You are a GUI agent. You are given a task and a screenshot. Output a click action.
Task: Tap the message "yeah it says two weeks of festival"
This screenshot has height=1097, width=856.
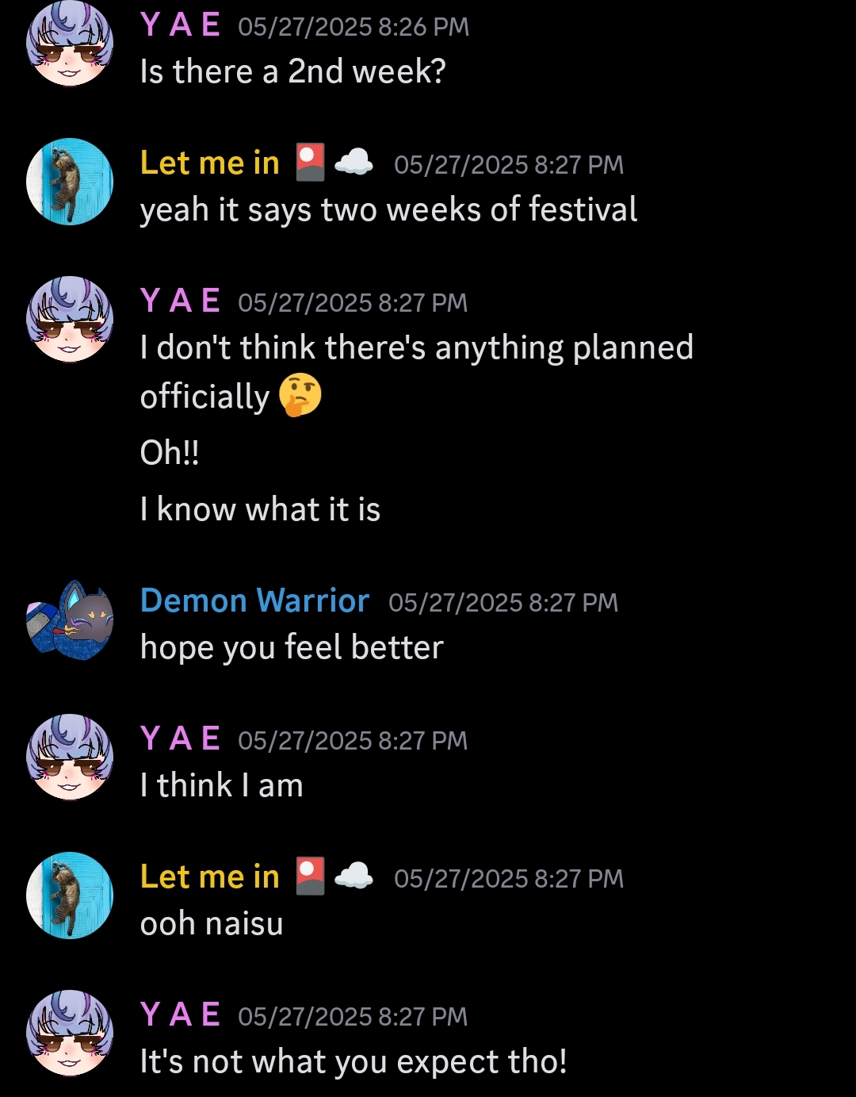(388, 210)
